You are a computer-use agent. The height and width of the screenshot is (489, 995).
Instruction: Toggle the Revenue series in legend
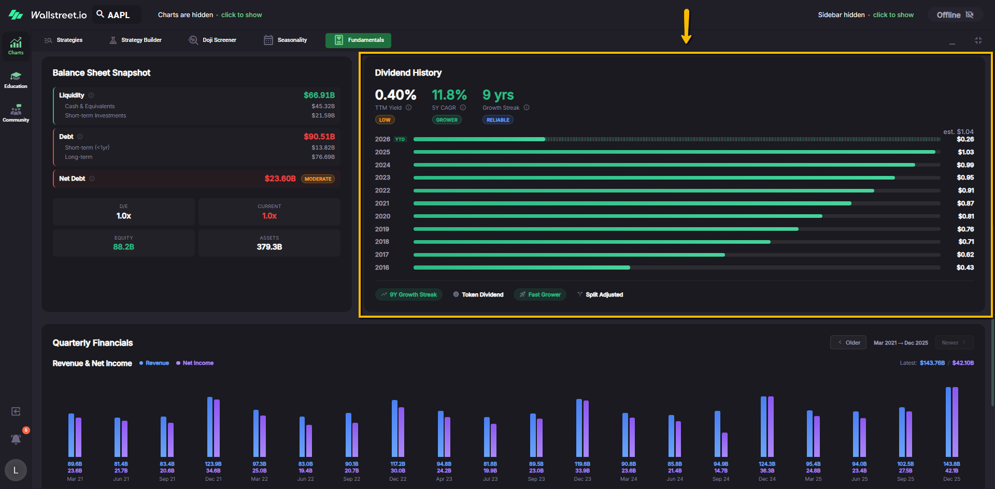(154, 363)
